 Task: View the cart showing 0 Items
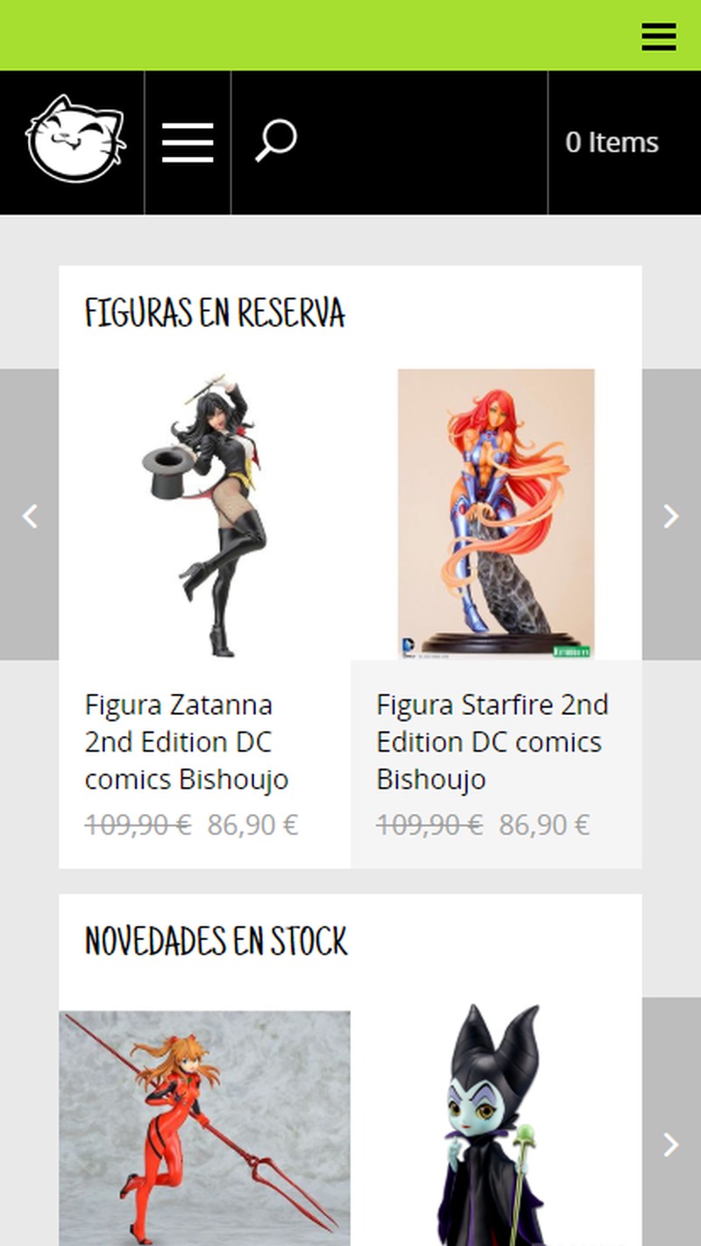click(x=612, y=142)
